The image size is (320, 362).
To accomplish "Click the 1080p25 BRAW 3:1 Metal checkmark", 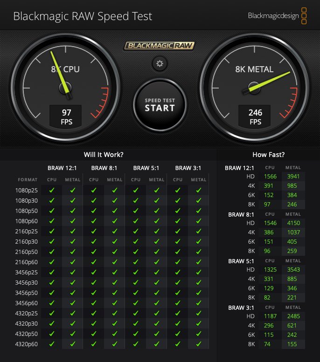I will click(199, 190).
